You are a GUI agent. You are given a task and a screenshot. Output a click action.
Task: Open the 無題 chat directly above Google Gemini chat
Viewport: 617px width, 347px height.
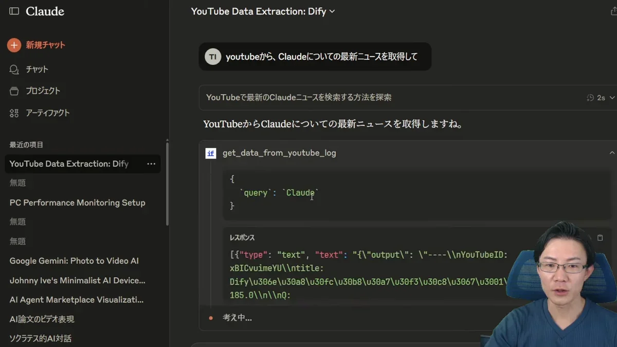pyautogui.click(x=17, y=241)
